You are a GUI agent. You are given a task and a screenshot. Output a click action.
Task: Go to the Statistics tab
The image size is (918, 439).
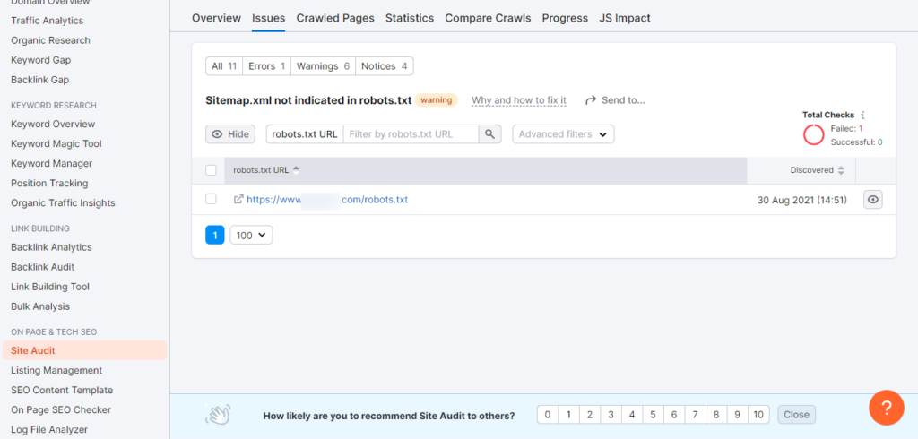pos(409,18)
